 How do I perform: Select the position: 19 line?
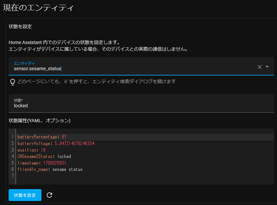(x=145, y=150)
